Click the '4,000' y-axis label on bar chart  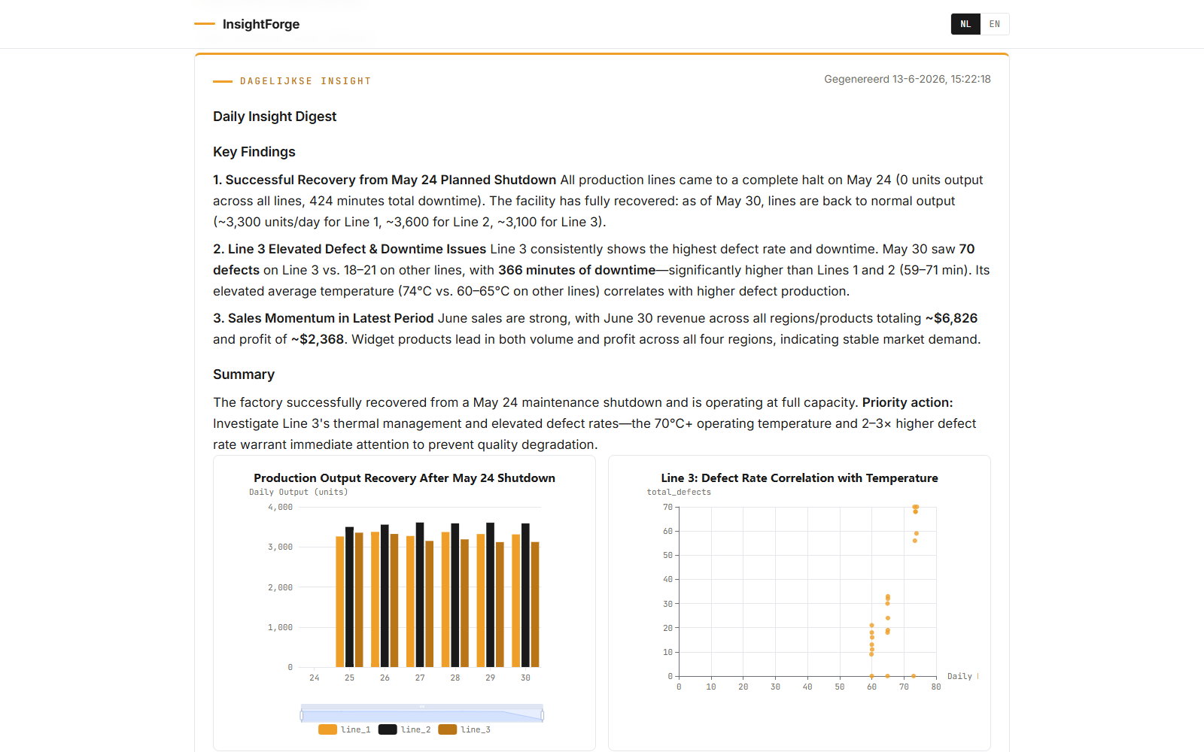pyautogui.click(x=281, y=508)
